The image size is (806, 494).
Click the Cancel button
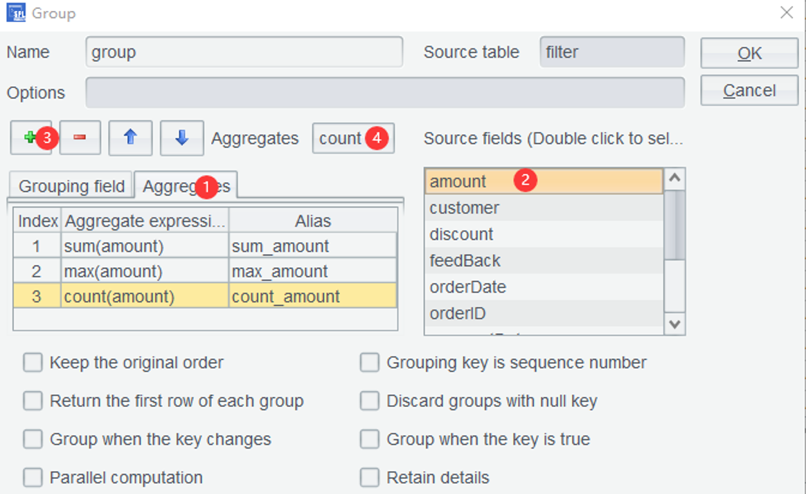point(749,91)
